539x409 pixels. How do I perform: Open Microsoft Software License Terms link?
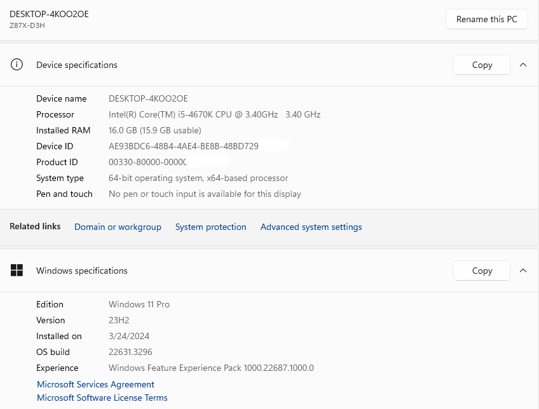tap(102, 398)
